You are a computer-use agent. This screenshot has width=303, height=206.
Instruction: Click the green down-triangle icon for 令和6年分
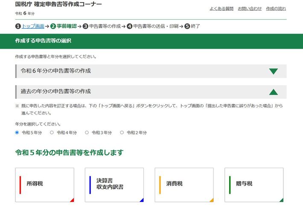pyautogui.click(x=273, y=71)
